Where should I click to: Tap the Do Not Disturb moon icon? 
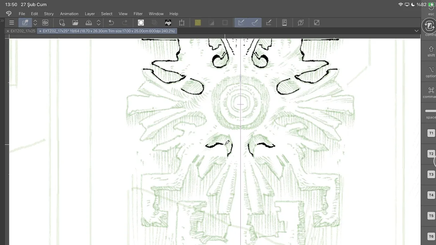pyautogui.click(x=413, y=4)
